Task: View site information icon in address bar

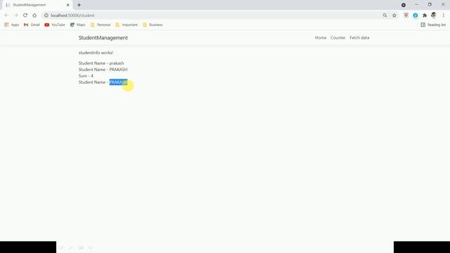Action: (x=46, y=15)
